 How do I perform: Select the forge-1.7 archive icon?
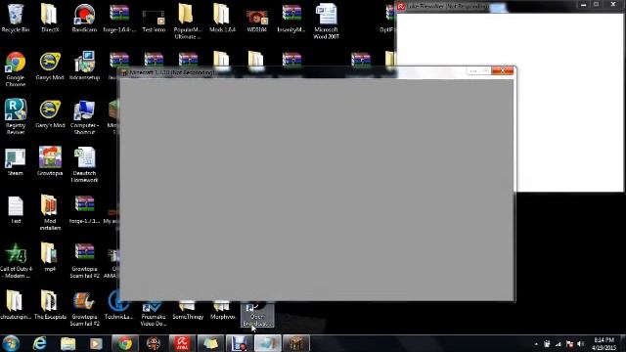click(x=84, y=209)
